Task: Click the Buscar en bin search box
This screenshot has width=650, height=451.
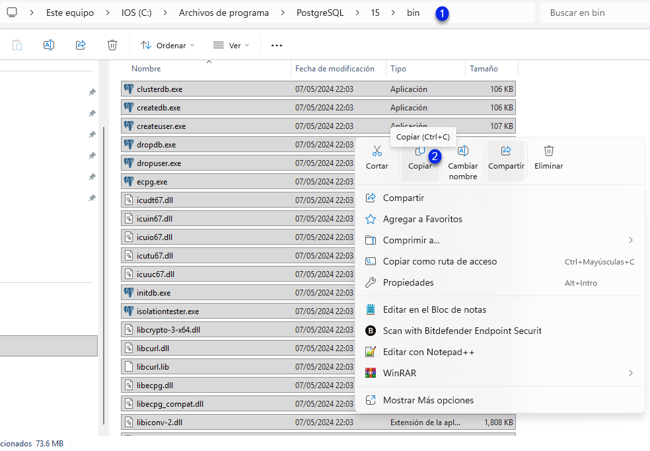Action: (595, 13)
